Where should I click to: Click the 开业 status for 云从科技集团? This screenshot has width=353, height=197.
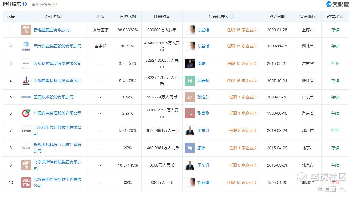pos(335,63)
